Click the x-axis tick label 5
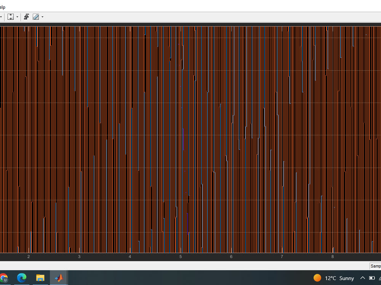This screenshot has width=381, height=285. [x=181, y=256]
